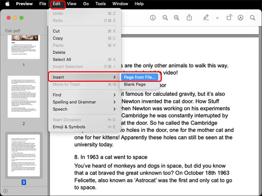Choose Select All in Edit menu
The width and height of the screenshot is (262, 196).
click(x=85, y=59)
